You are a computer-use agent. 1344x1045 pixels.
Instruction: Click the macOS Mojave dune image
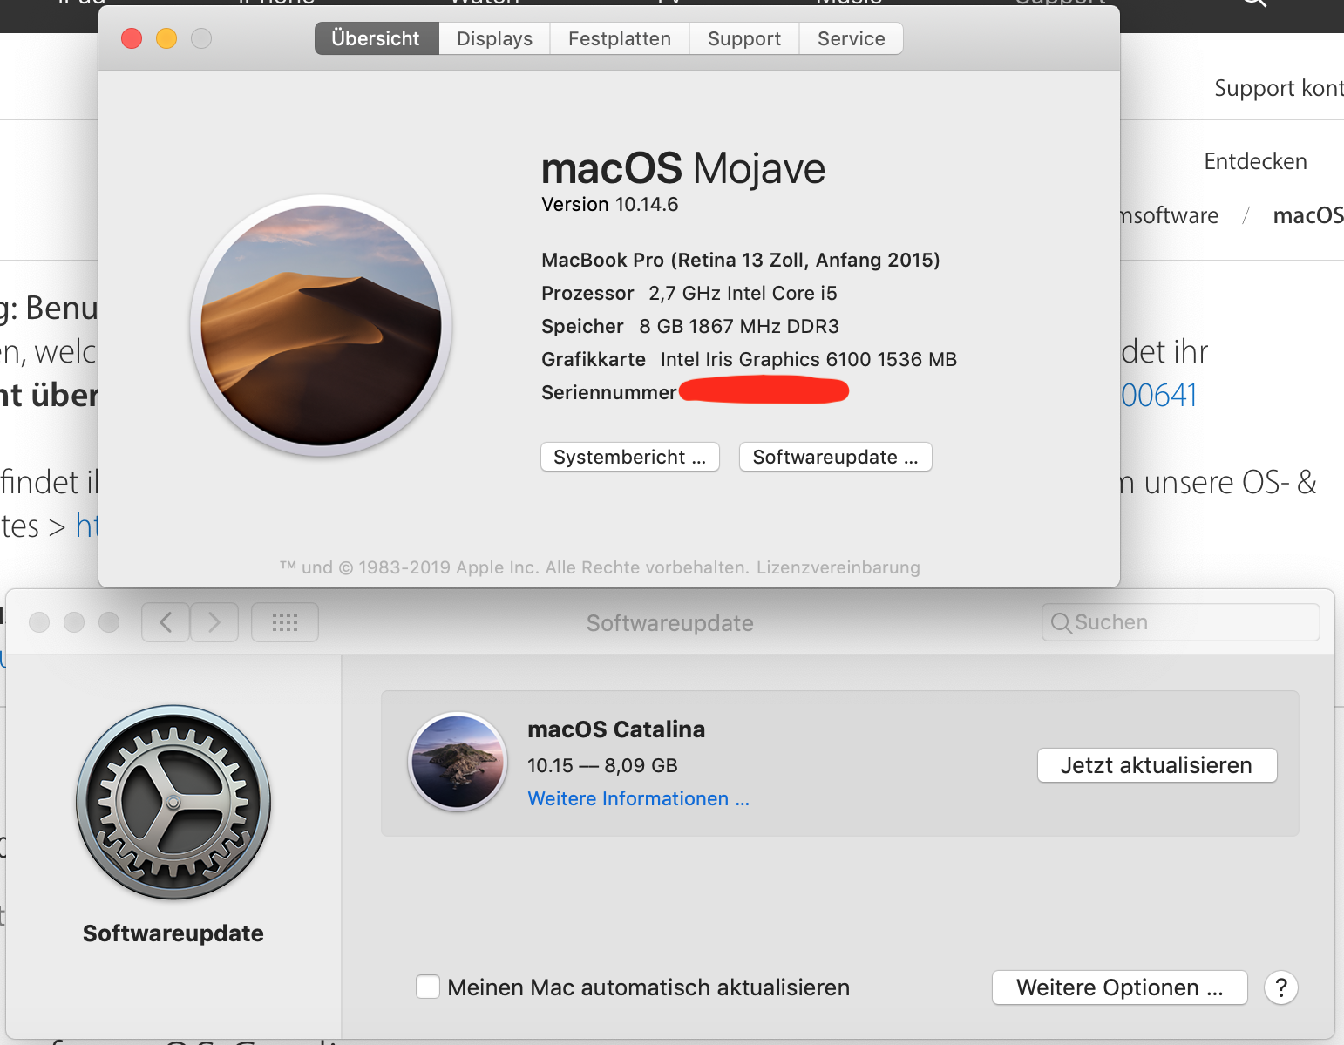click(x=321, y=326)
